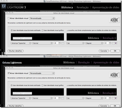122x108 pixels.
Task: Click Biblioteca in lower dialog module preview
Action: [93, 93]
